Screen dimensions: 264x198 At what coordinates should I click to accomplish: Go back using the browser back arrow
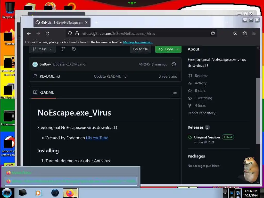[29, 34]
